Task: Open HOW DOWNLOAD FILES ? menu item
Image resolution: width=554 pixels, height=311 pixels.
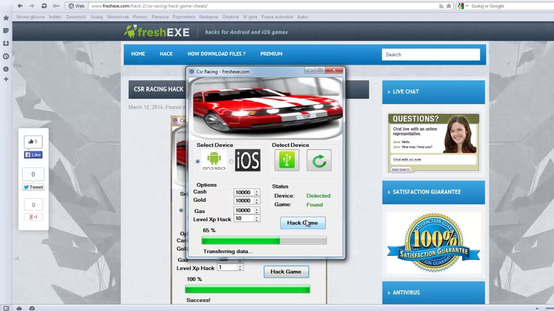Action: (216, 54)
